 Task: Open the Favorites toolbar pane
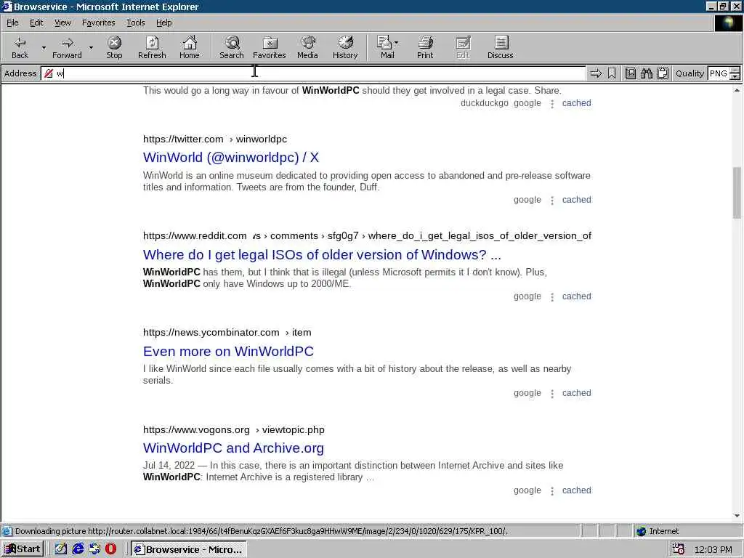point(270,47)
